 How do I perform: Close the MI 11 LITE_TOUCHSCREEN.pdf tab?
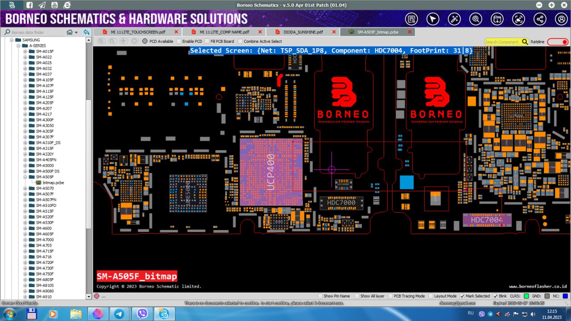[176, 32]
